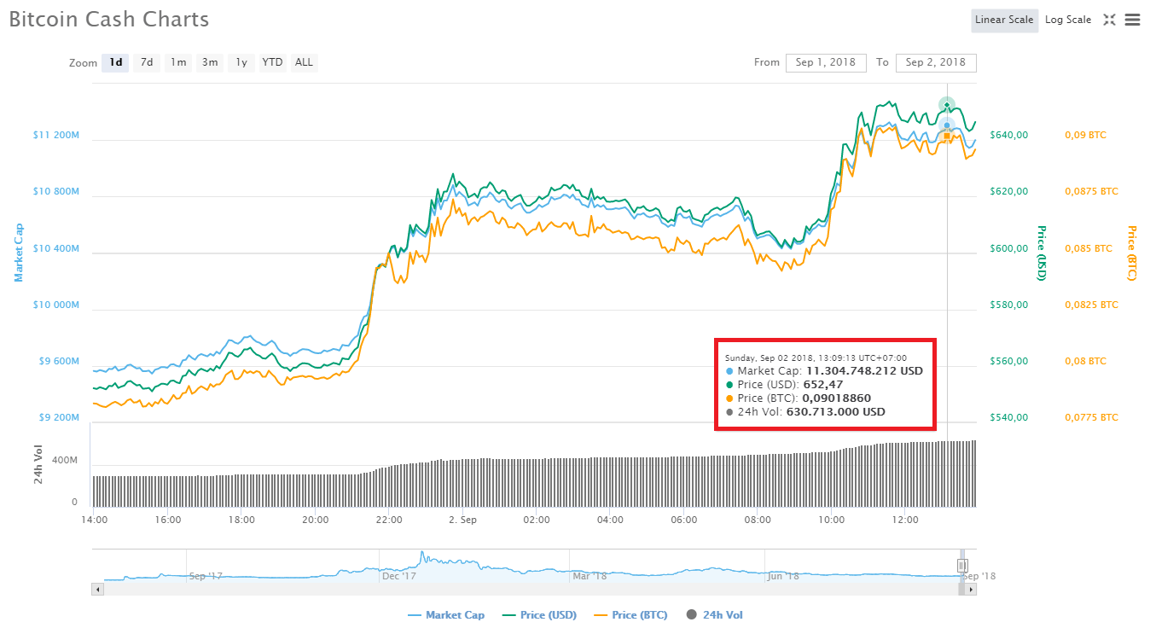Screen dimensions: 1150x628
Task: Click the $10 400M market cap label
Action: 56,249
